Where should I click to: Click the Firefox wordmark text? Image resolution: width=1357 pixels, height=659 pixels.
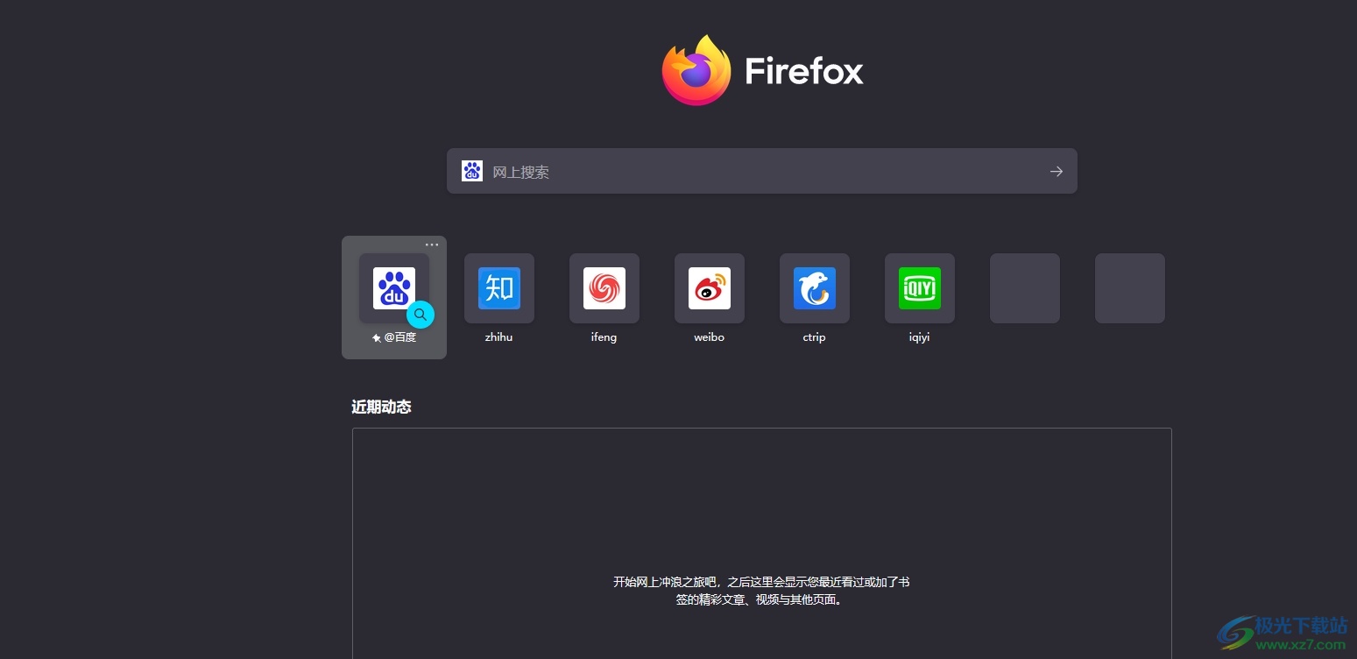click(x=804, y=71)
